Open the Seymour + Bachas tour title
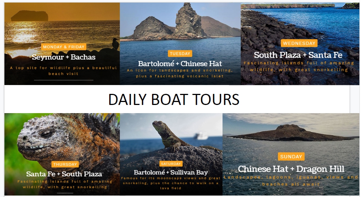The image size is (362, 197). coord(63,57)
